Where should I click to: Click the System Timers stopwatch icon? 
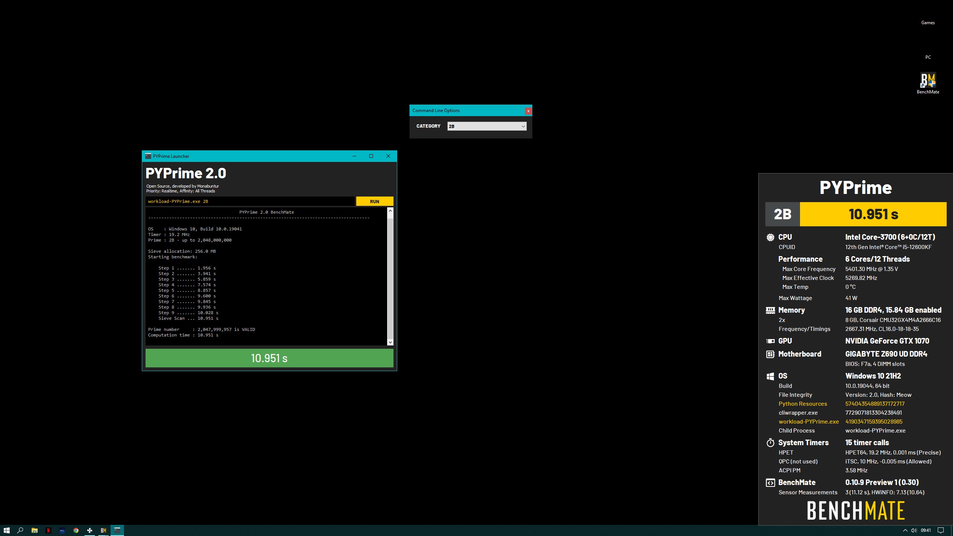770,443
